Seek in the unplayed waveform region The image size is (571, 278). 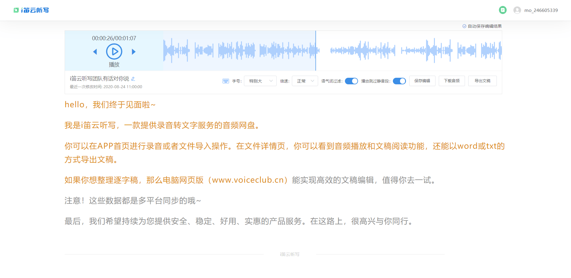tap(409, 51)
